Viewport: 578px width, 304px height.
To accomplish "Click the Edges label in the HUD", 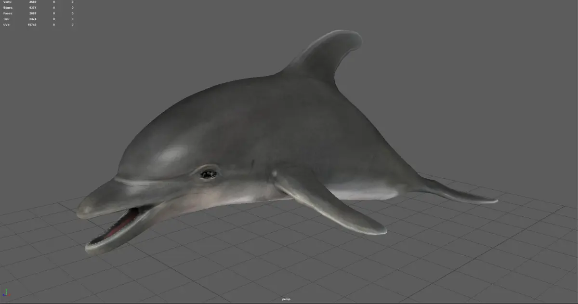I will click(8, 8).
